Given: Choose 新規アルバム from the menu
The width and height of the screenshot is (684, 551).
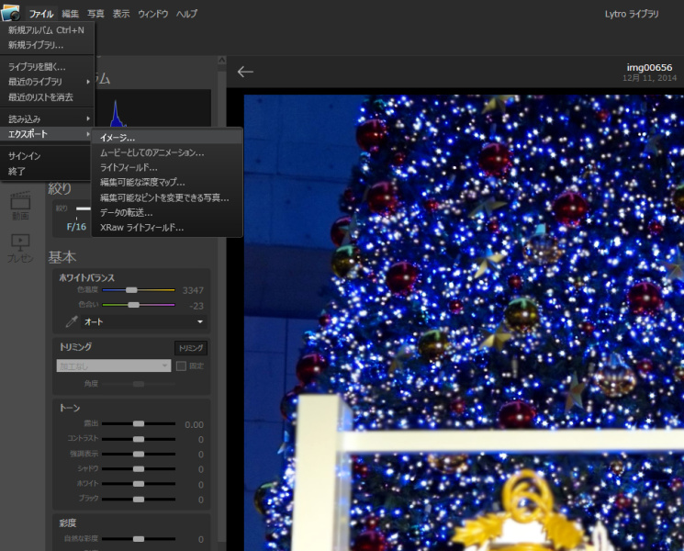Looking at the screenshot, I should tap(47, 30).
